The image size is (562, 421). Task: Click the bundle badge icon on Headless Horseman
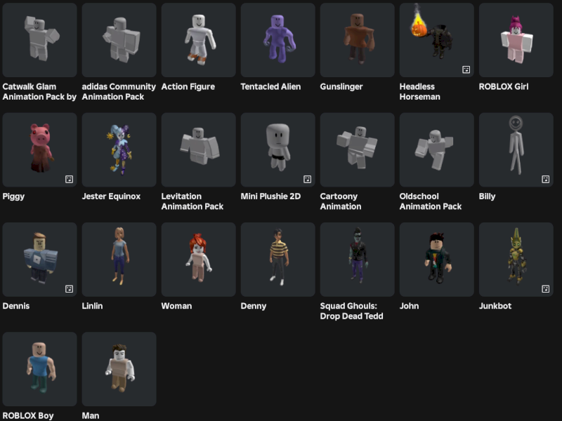pos(466,69)
